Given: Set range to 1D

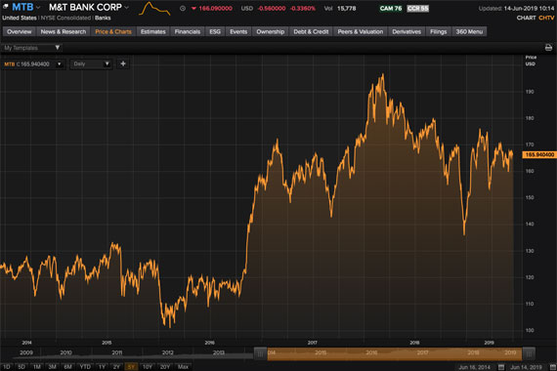Looking at the screenshot, I should [x=7, y=367].
